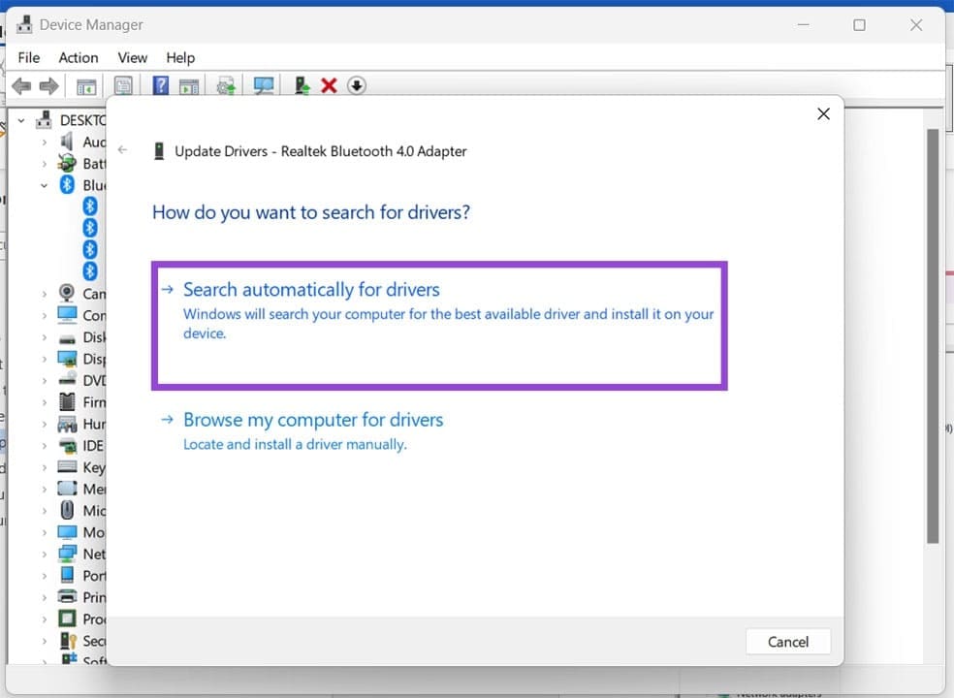Image resolution: width=954 pixels, height=698 pixels.
Task: Collapse the Bluetooth device category
Action: coord(45,185)
